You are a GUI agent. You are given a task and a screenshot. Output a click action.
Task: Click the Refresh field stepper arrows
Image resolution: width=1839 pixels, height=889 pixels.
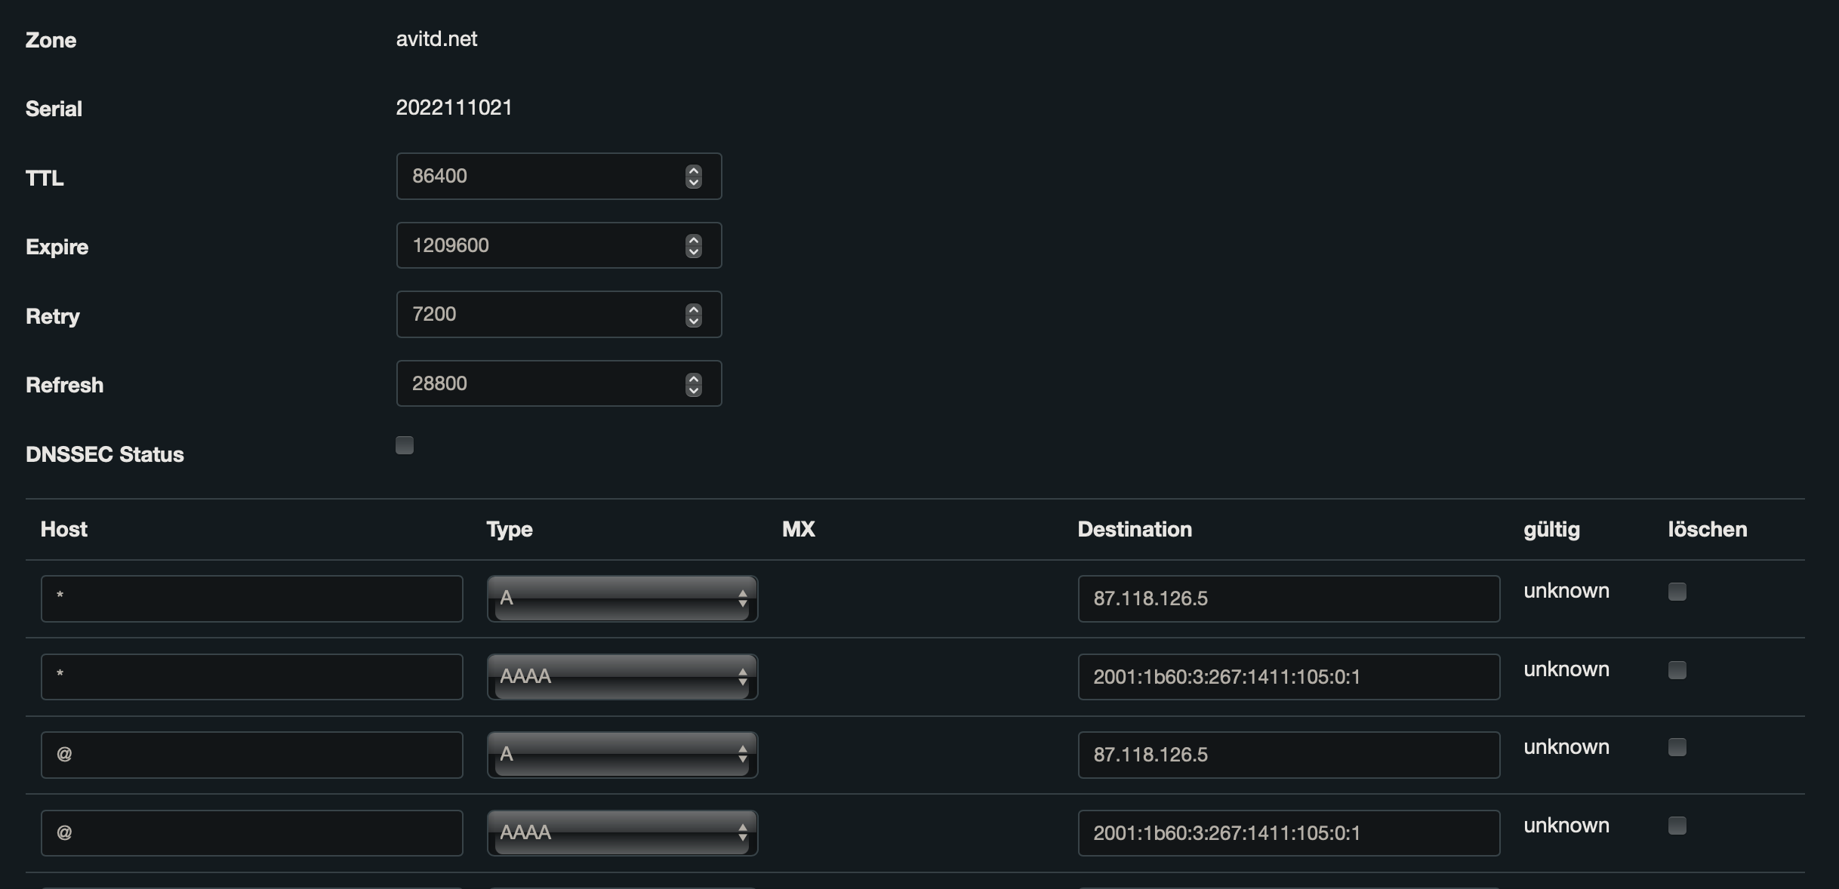(x=693, y=384)
